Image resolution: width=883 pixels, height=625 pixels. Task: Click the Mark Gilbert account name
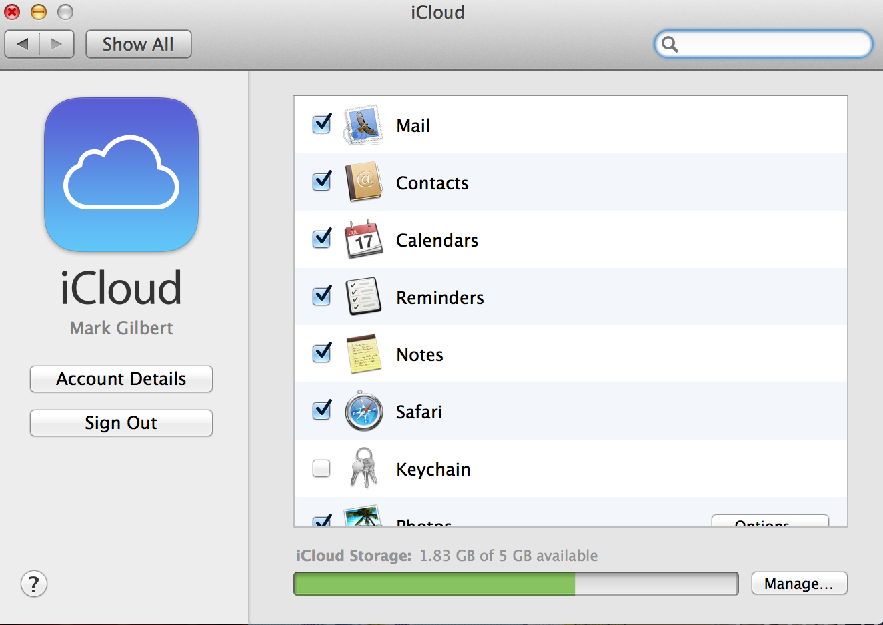(121, 328)
